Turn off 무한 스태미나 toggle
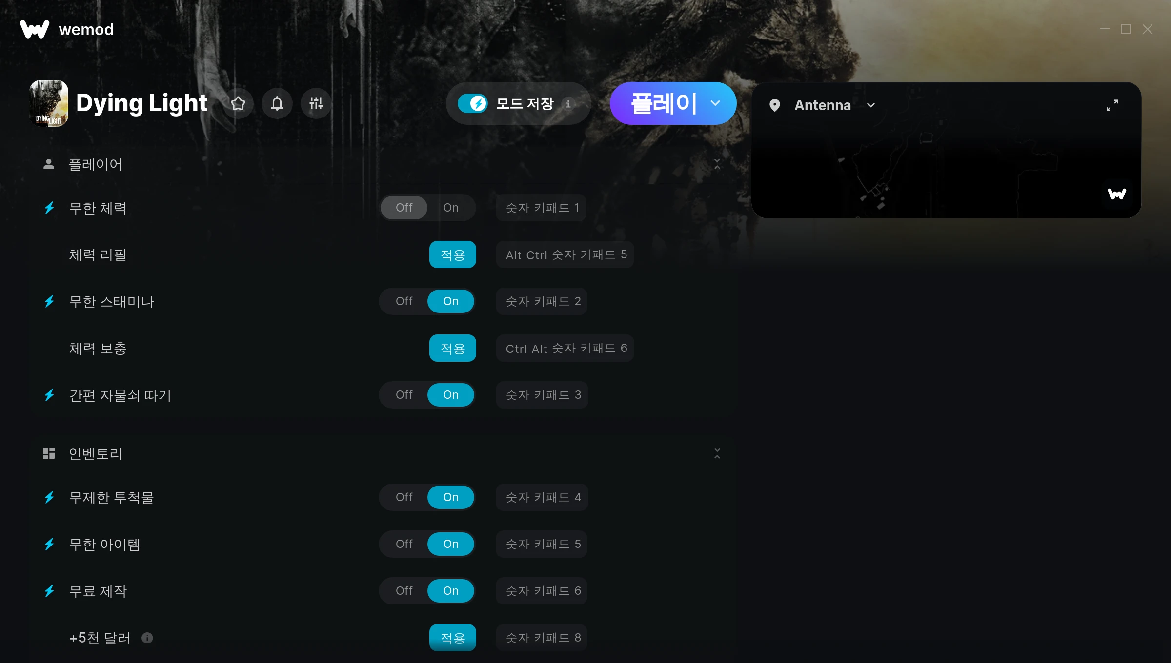The image size is (1171, 663). [x=404, y=301]
